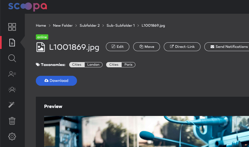Viewport: 249px width, 147px height.
Task: Click the Edit button
Action: [x=117, y=47]
